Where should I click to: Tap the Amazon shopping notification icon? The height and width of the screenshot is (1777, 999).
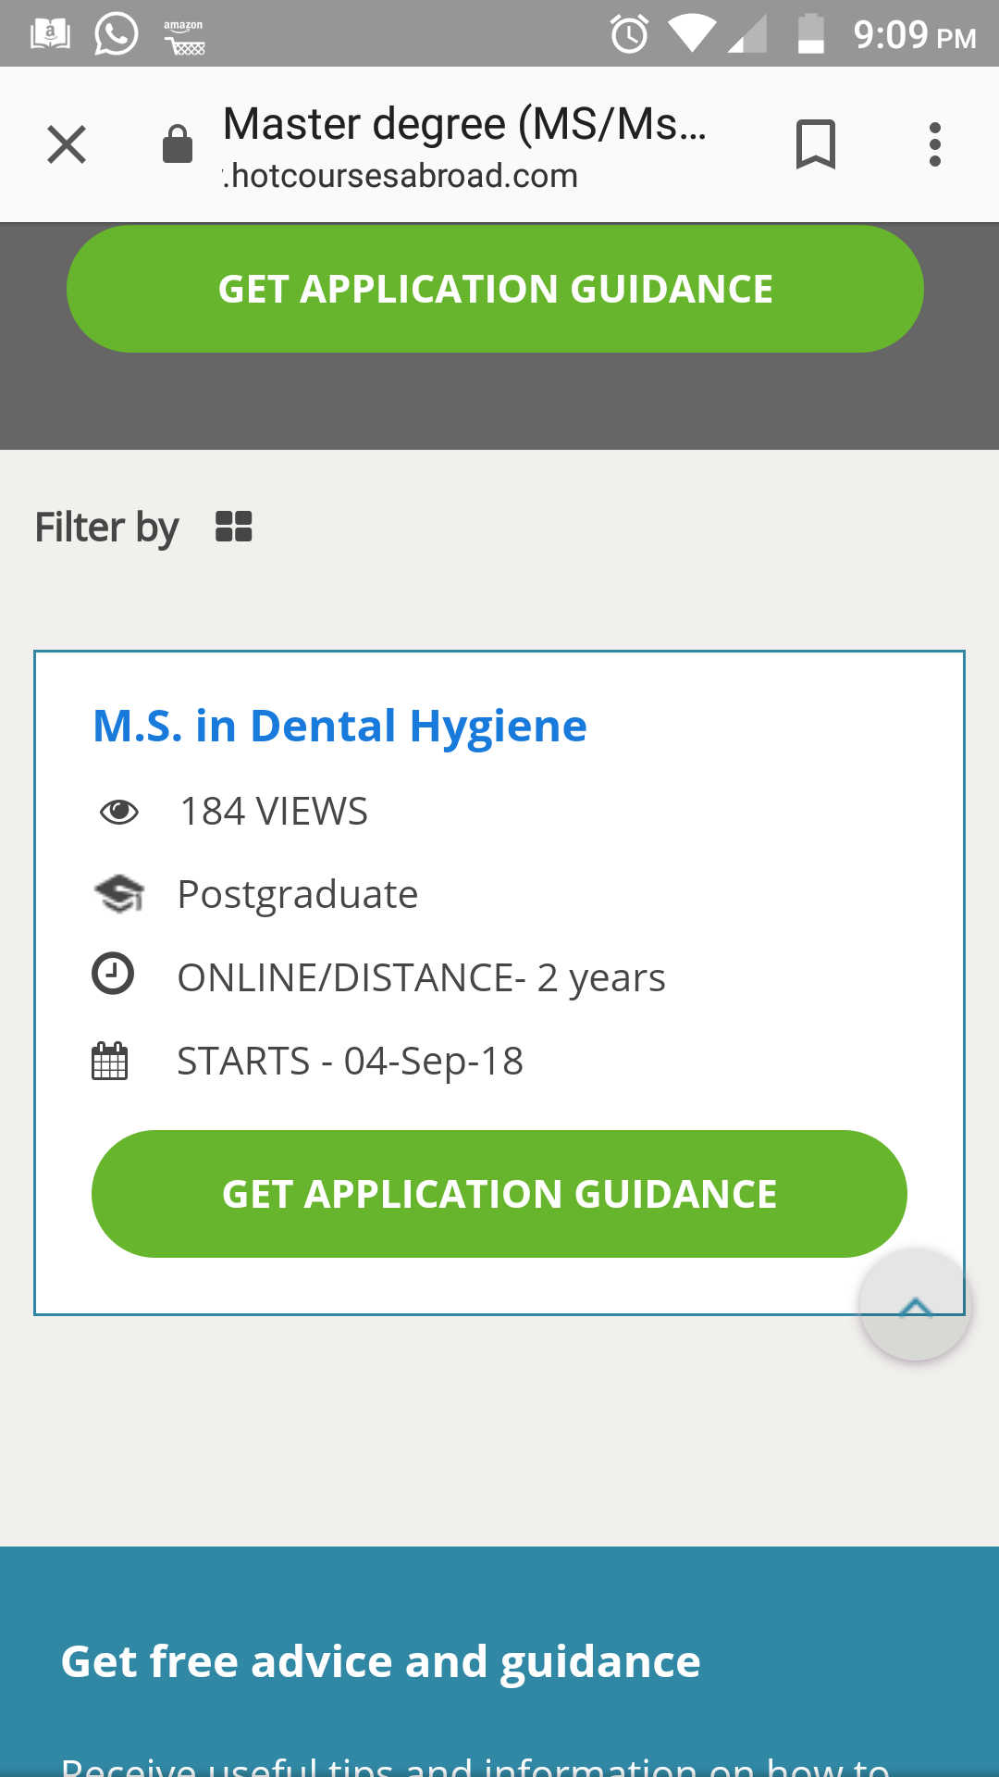184,37
